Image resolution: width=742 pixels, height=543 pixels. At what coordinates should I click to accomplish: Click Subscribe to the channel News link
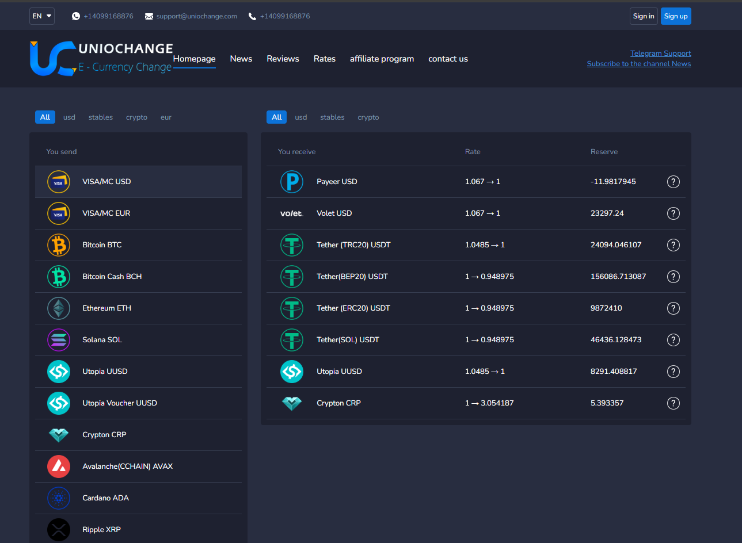pos(639,64)
